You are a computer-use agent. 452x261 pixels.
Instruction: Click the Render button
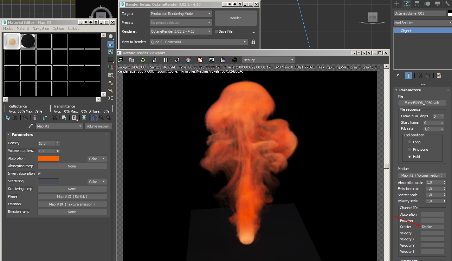(x=236, y=18)
